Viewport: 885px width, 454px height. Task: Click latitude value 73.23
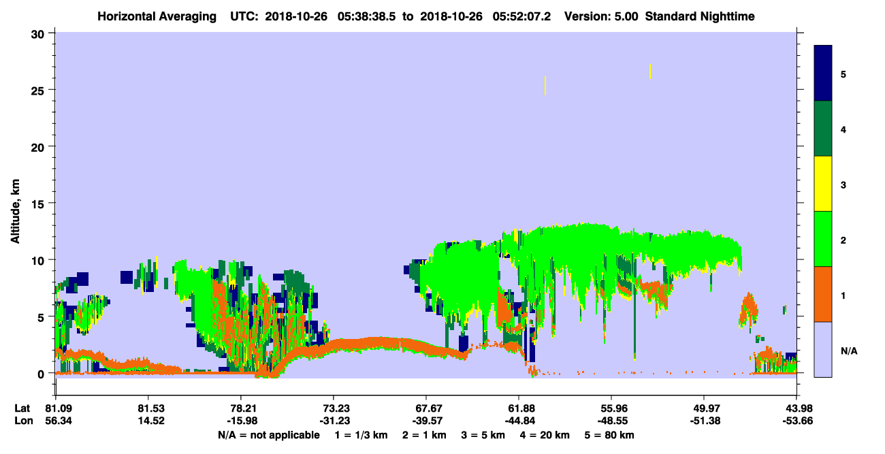coord(334,408)
